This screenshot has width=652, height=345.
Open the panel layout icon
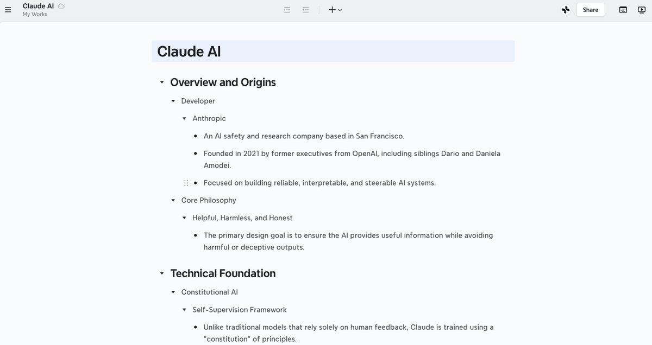623,10
